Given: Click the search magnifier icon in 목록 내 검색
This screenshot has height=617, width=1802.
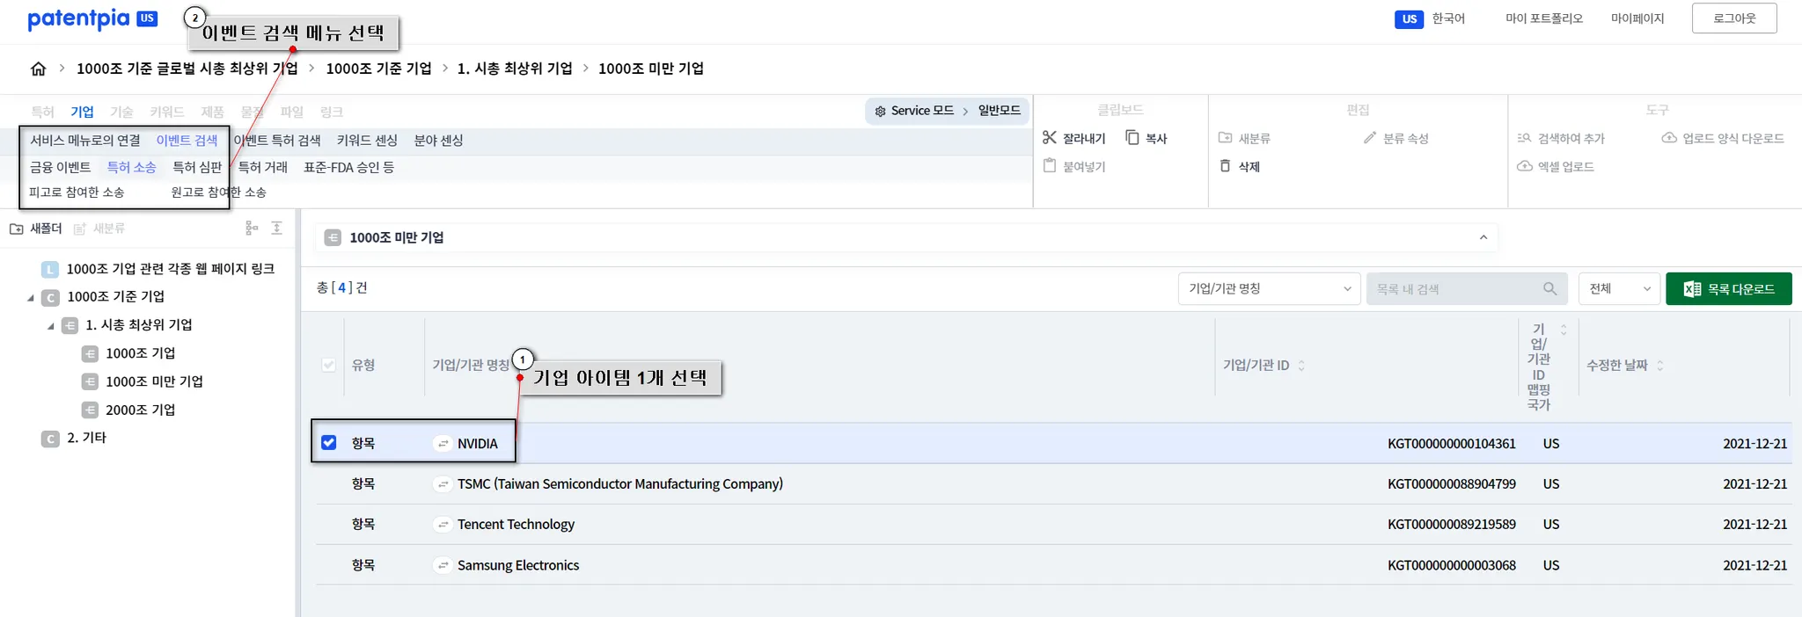Looking at the screenshot, I should click(x=1549, y=289).
